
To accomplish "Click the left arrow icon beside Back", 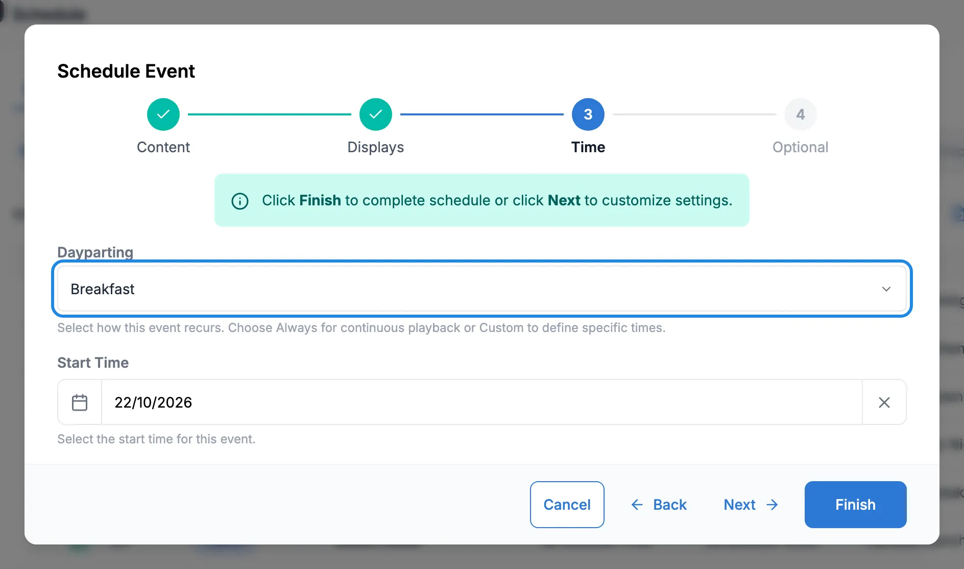I will tap(637, 505).
